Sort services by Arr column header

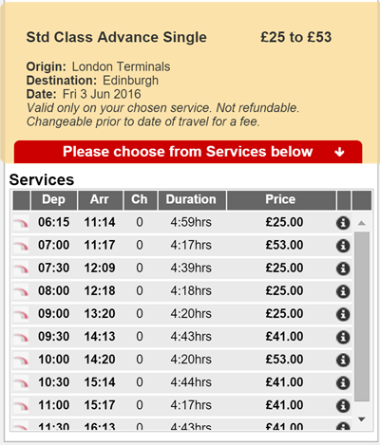tap(100, 200)
